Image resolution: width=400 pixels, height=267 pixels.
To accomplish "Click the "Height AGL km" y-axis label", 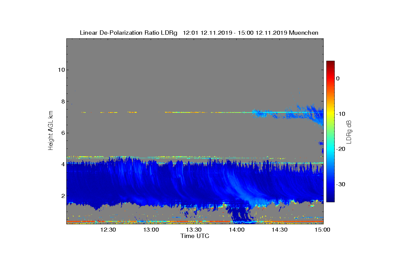I will (x=51, y=131).
